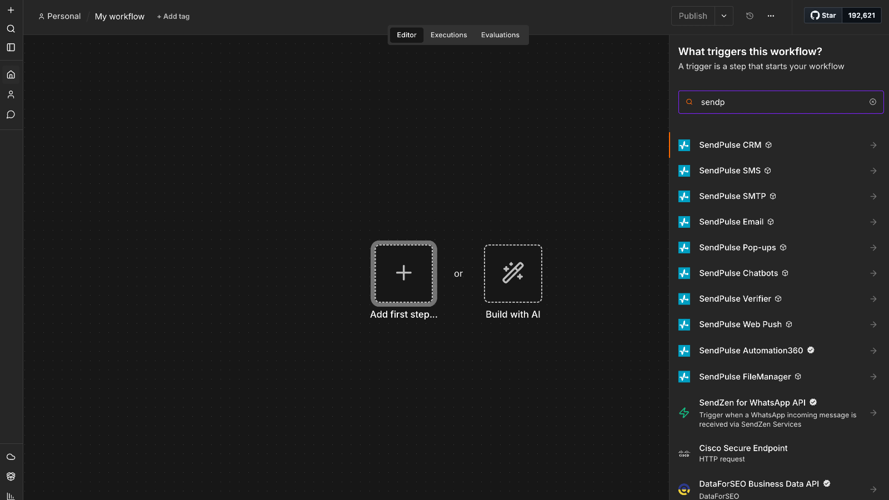Click the search magnifier icon in field
The width and height of the screenshot is (889, 500).
point(690,102)
